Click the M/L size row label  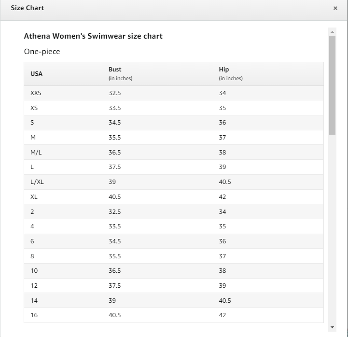pyautogui.click(x=36, y=152)
